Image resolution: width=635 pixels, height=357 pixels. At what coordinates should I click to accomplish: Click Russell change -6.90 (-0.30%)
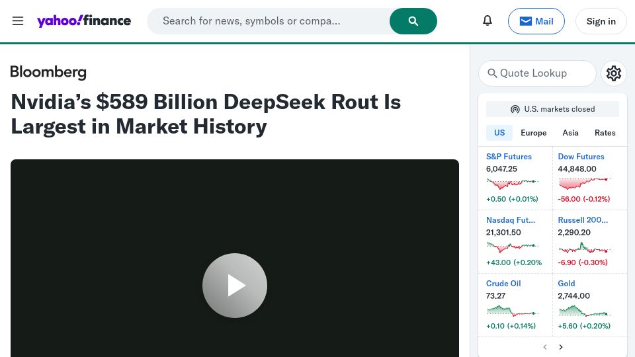click(x=583, y=262)
